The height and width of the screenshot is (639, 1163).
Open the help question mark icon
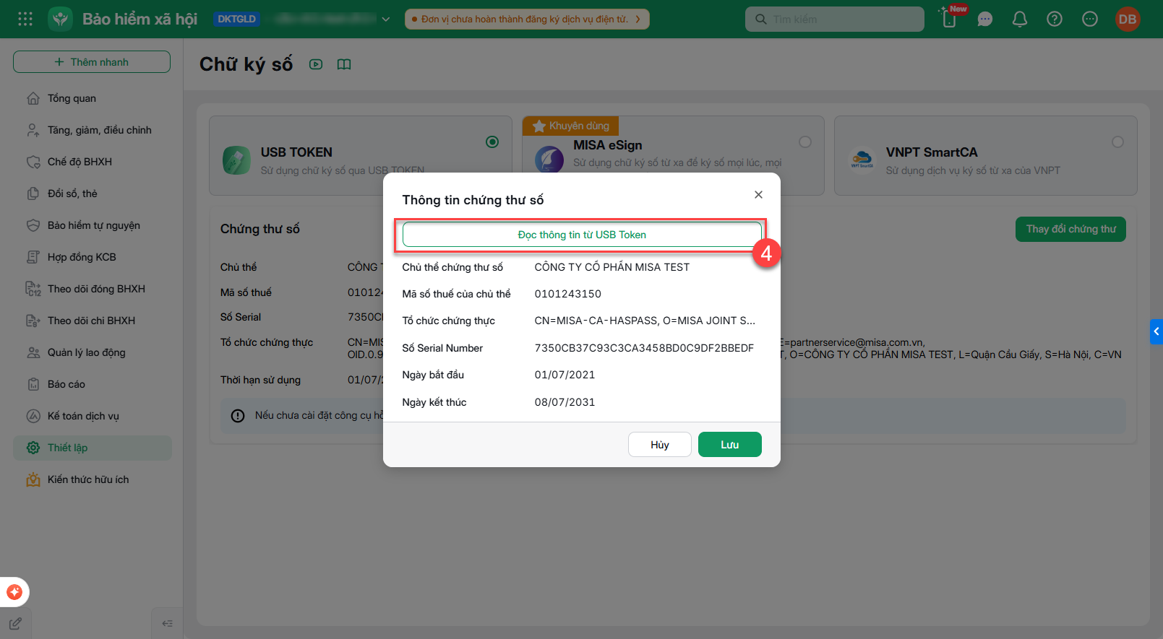[x=1055, y=19]
